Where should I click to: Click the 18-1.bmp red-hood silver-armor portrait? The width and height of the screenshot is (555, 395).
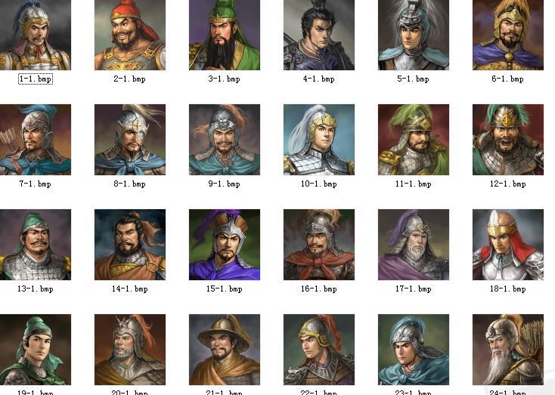(x=508, y=245)
